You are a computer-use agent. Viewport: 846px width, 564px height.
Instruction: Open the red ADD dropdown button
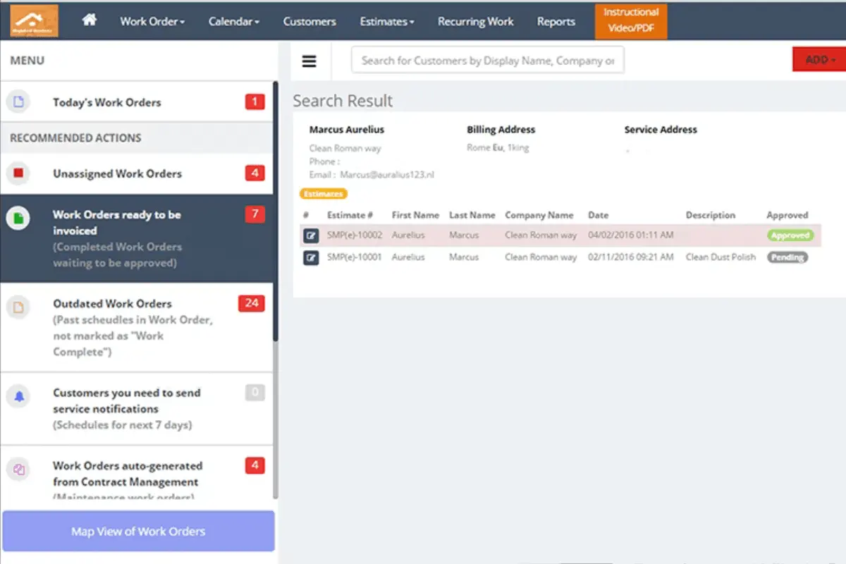point(819,60)
